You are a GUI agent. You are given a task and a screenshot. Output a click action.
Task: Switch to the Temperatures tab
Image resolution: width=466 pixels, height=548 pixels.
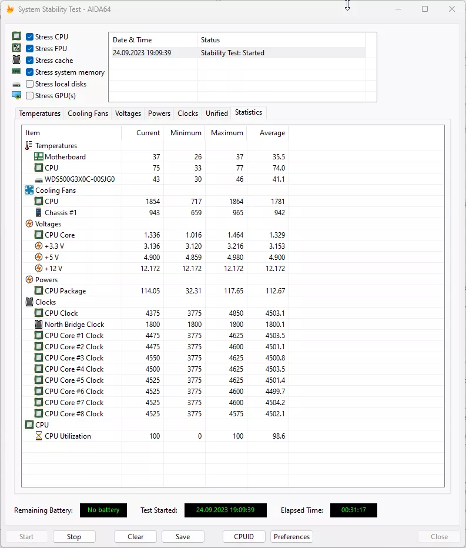click(x=39, y=113)
